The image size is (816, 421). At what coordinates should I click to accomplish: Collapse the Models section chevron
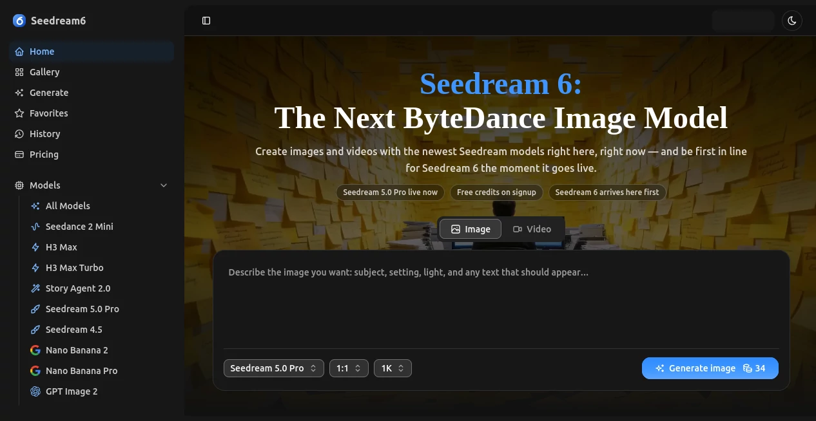(x=164, y=185)
